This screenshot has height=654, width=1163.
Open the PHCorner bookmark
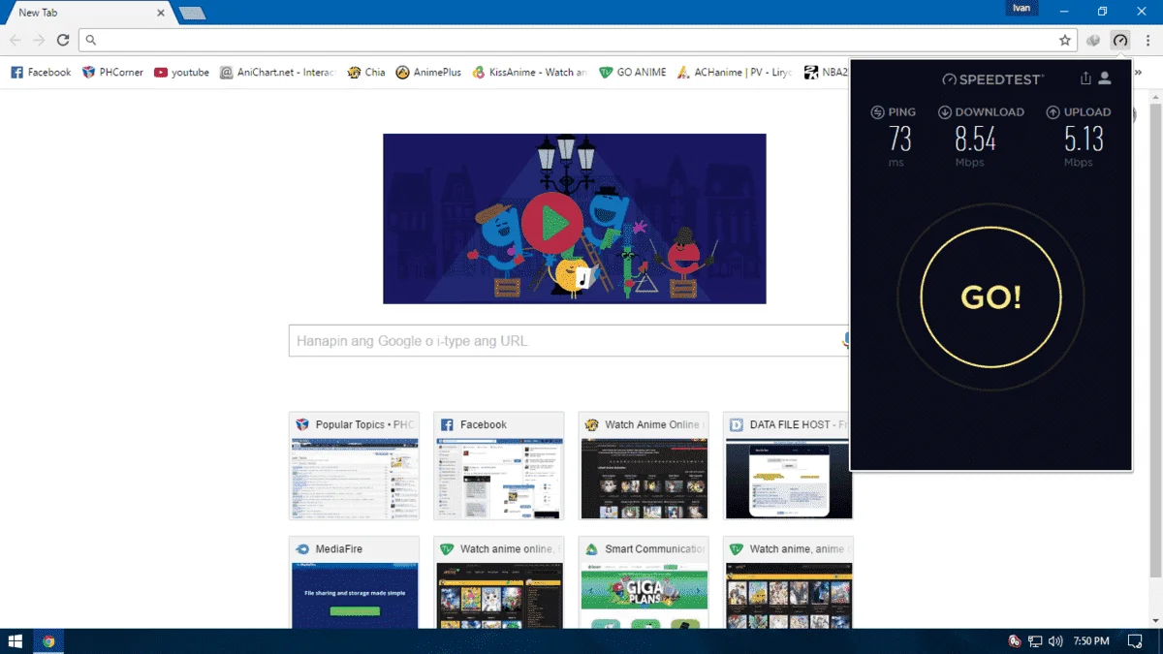pyautogui.click(x=112, y=72)
